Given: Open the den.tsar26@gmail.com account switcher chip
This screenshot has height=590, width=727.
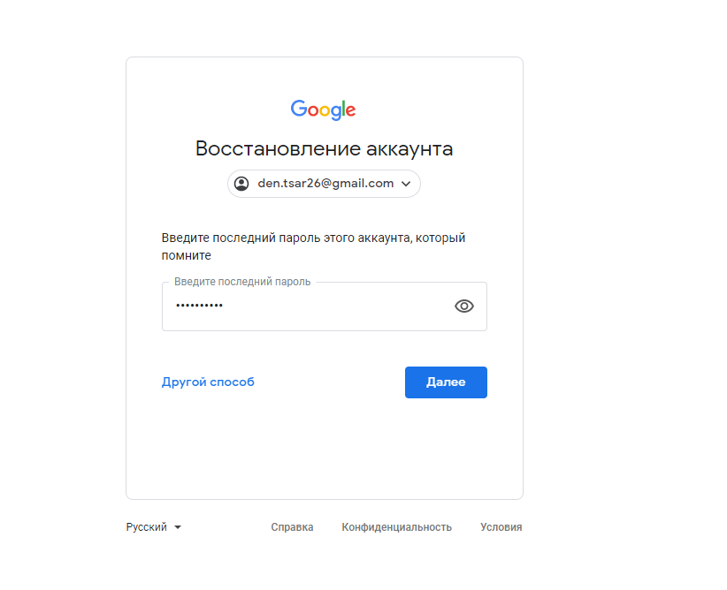Looking at the screenshot, I should click(x=324, y=184).
